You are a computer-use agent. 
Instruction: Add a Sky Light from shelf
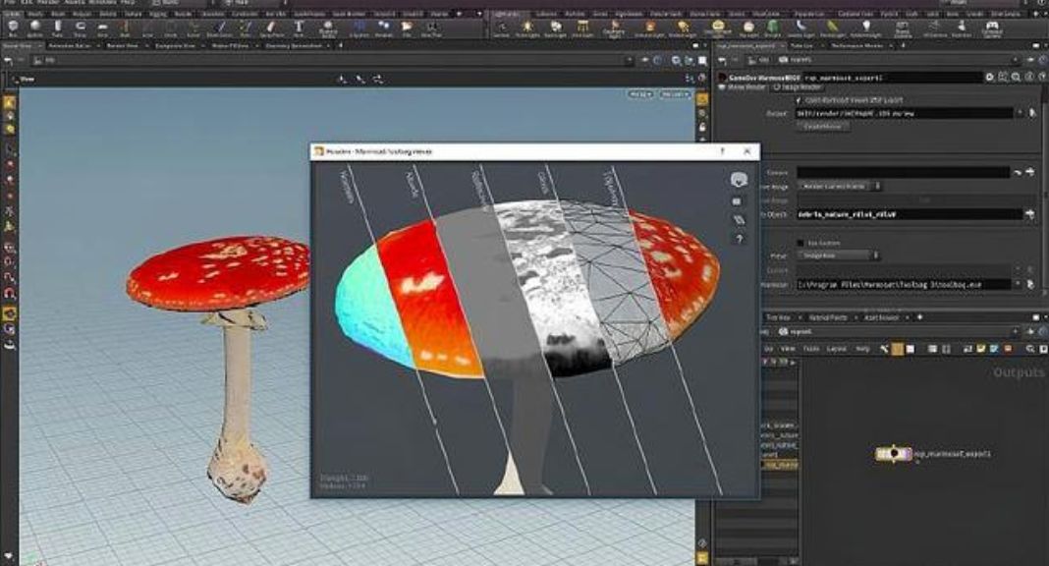click(x=747, y=28)
